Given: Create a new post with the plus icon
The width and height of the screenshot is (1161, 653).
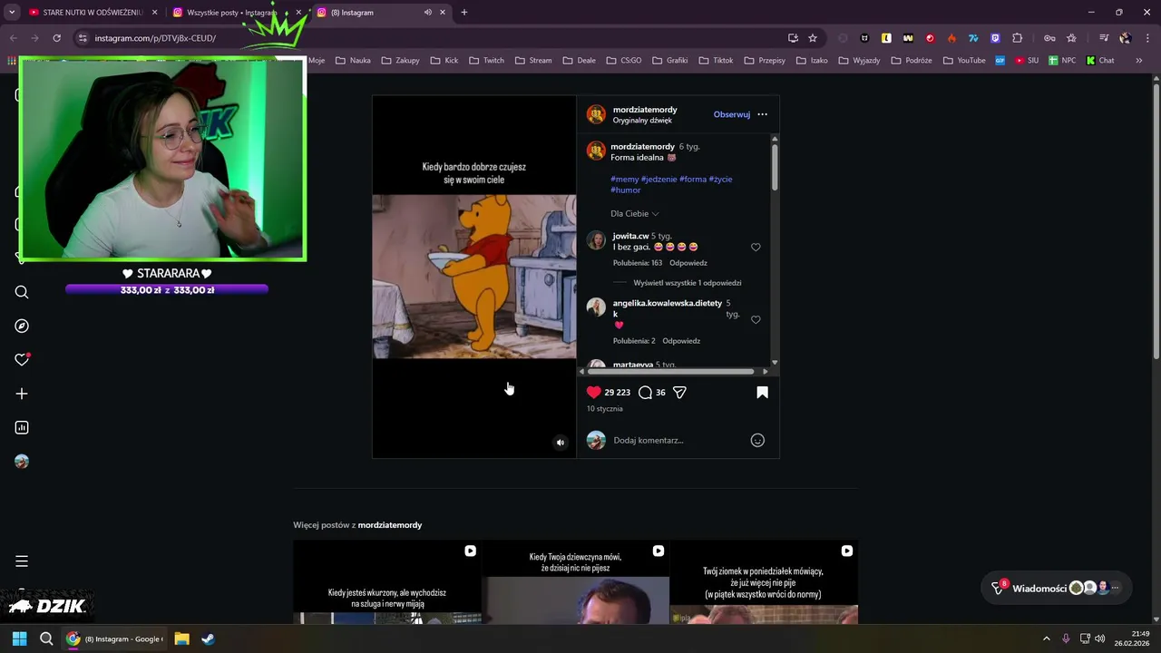Looking at the screenshot, I should [x=22, y=394].
